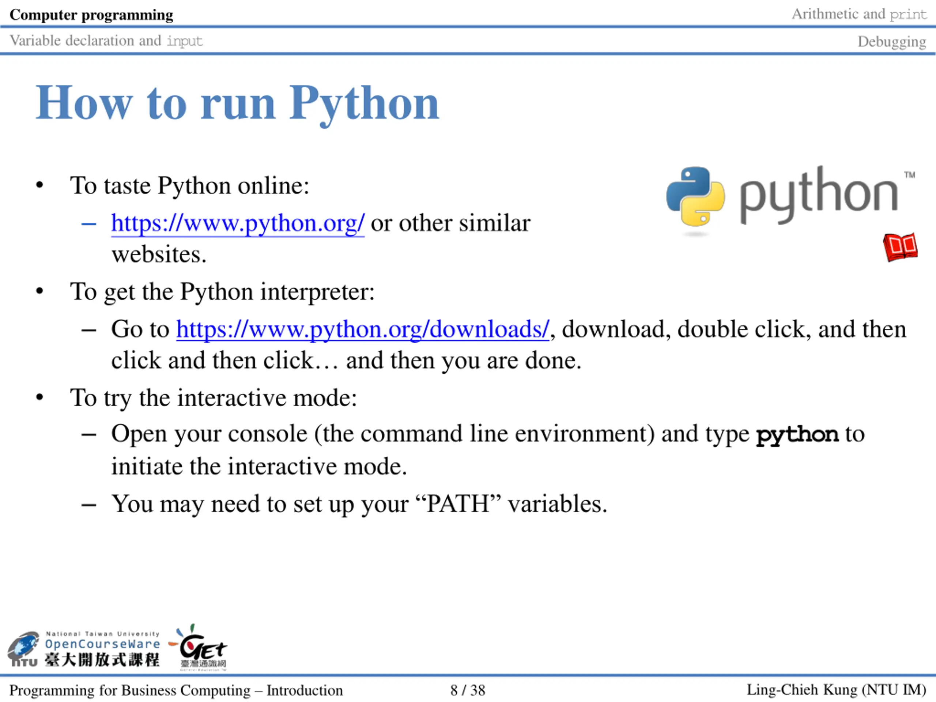Click the 8 / 38 page number
The height and width of the screenshot is (702, 936).
pos(468,690)
